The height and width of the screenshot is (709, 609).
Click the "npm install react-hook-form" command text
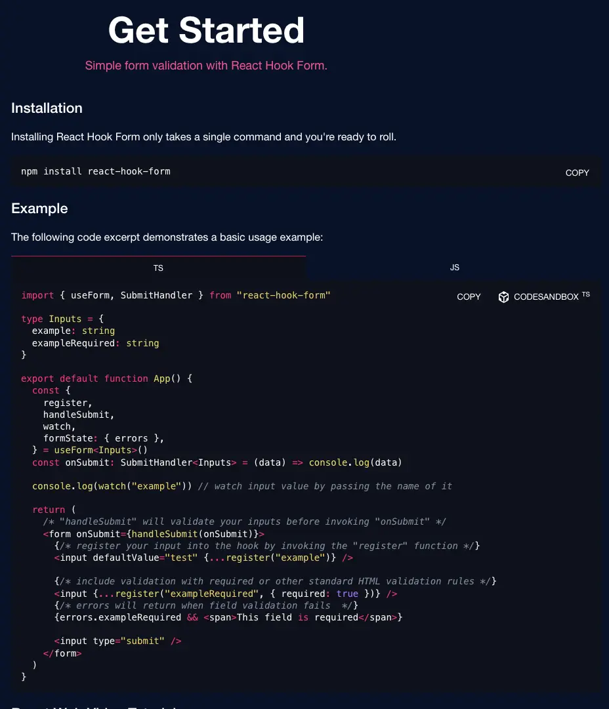point(96,172)
